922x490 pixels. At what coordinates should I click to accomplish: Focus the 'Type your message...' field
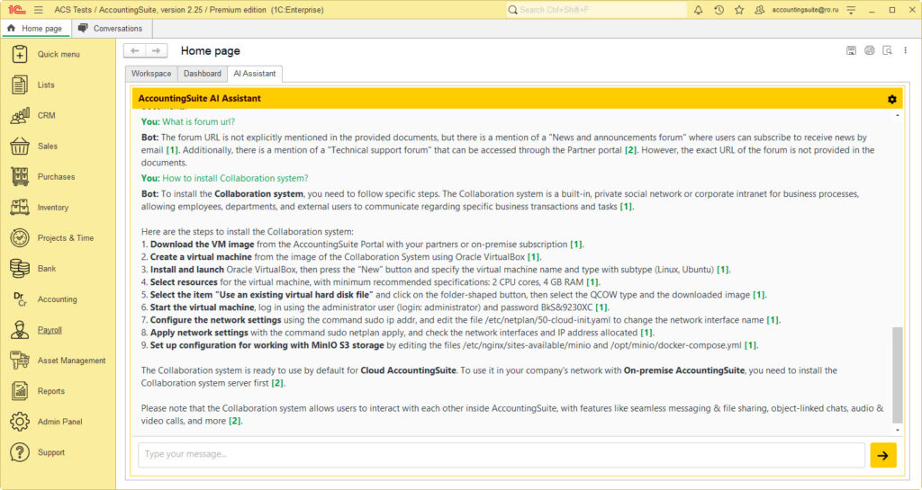[x=502, y=455]
